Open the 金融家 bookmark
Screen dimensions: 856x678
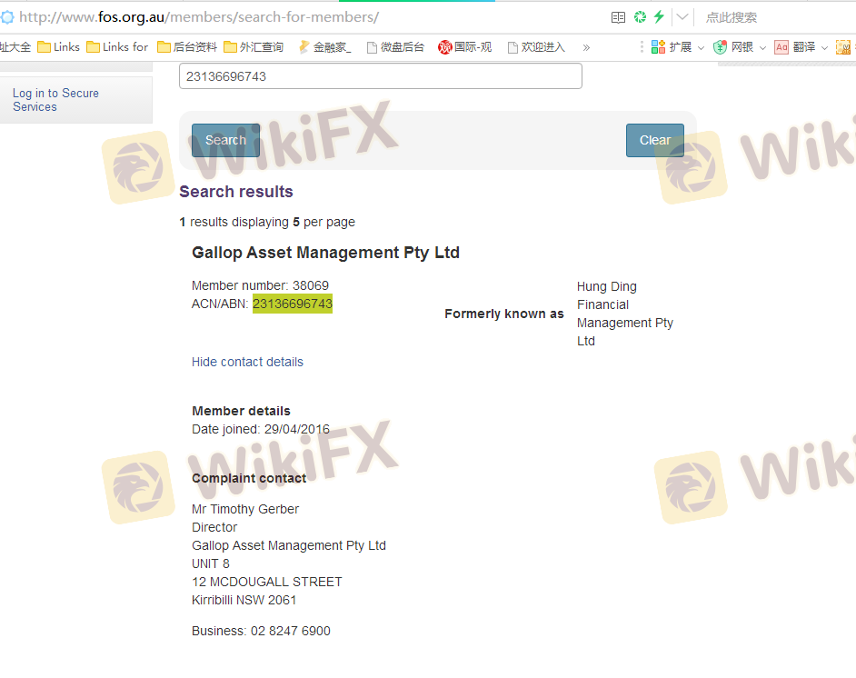coord(324,47)
